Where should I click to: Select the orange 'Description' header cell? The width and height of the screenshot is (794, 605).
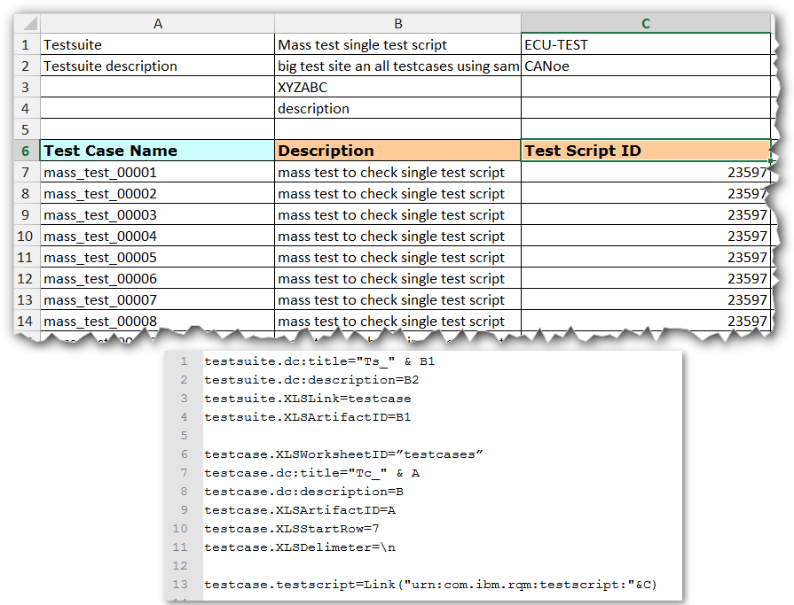click(397, 151)
